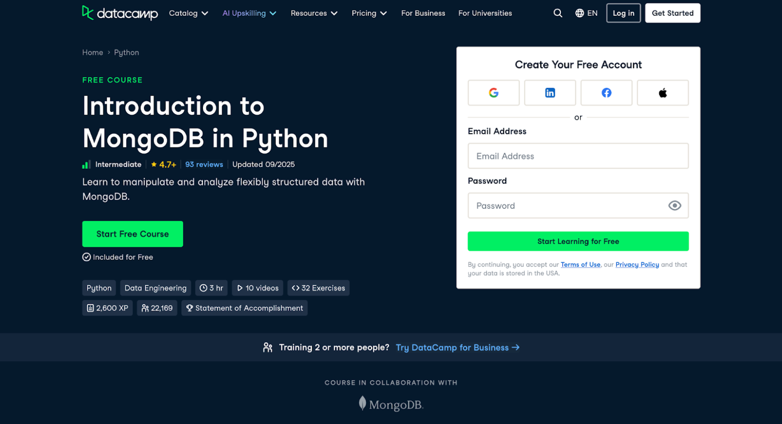The width and height of the screenshot is (782, 424).
Task: Go to For Business page
Action: (x=423, y=13)
